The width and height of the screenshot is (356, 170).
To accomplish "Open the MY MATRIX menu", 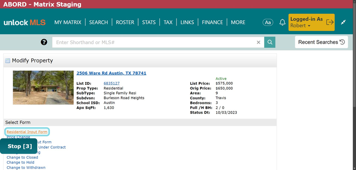I will (x=67, y=22).
